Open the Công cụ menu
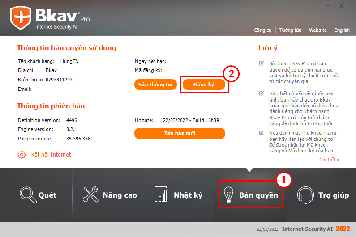The width and height of the screenshot is (356, 237). 262,30
